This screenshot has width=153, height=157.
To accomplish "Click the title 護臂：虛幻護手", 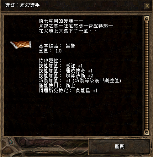I will click(22, 5).
